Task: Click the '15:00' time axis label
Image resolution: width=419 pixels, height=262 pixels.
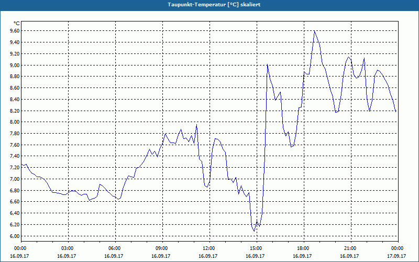Action: tap(257, 248)
